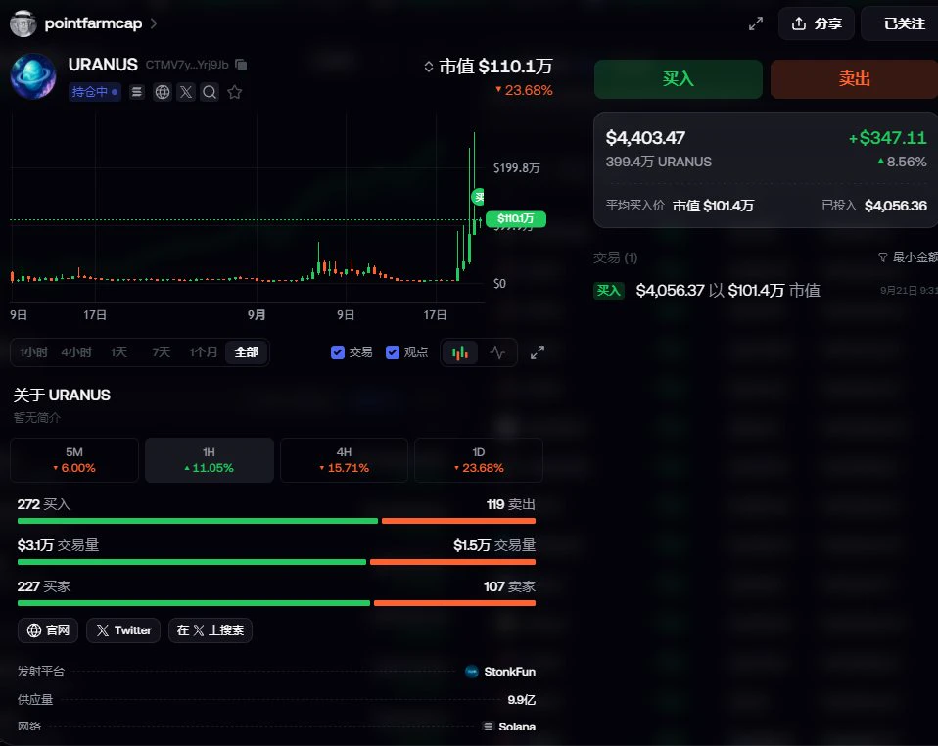The image size is (938, 746).
Task: Click the 119 卖出 label
Action: pos(511,505)
